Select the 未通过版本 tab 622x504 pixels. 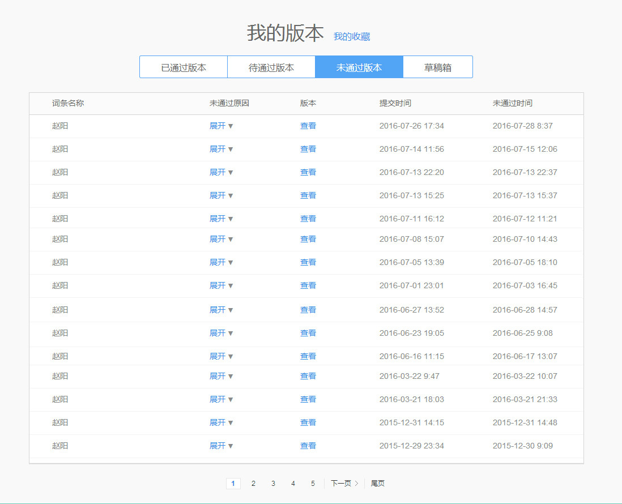coord(359,67)
